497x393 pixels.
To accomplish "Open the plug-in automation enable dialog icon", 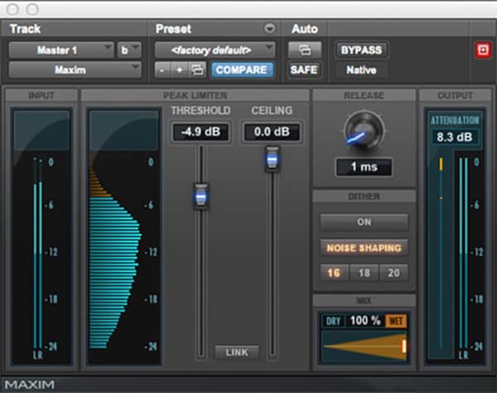I will tap(305, 50).
